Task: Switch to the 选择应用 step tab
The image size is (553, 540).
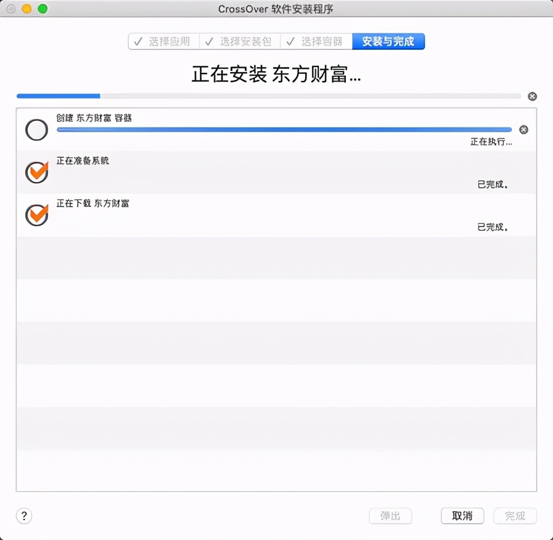Action: click(164, 42)
